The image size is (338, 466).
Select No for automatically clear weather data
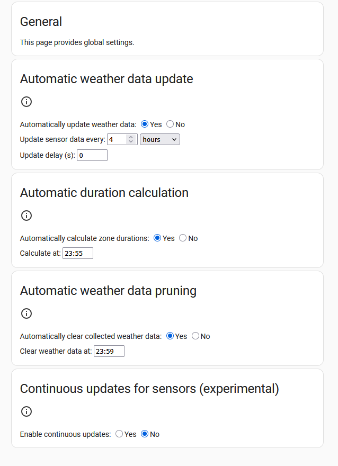coord(195,336)
